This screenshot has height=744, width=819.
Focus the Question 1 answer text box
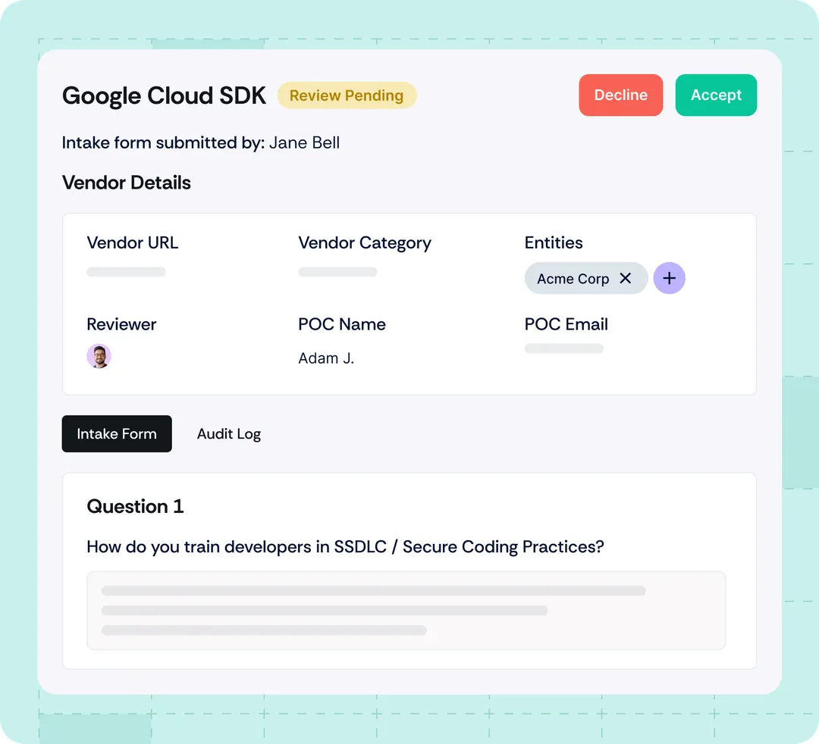tap(406, 611)
